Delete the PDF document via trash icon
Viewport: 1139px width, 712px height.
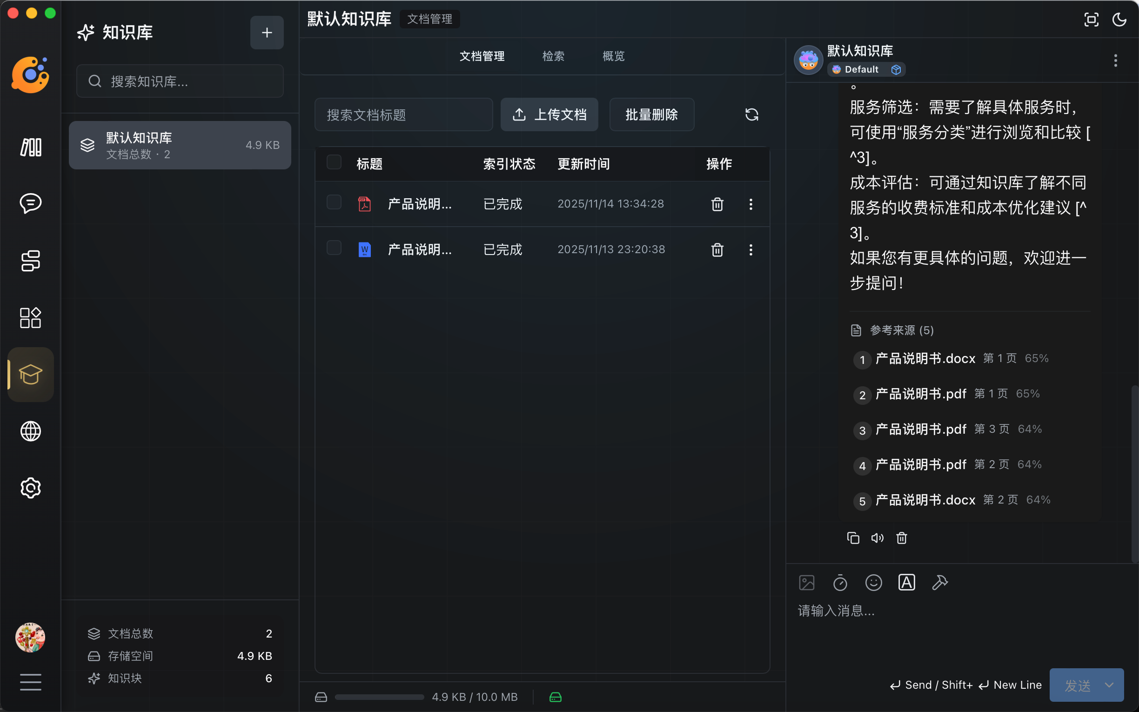click(717, 204)
